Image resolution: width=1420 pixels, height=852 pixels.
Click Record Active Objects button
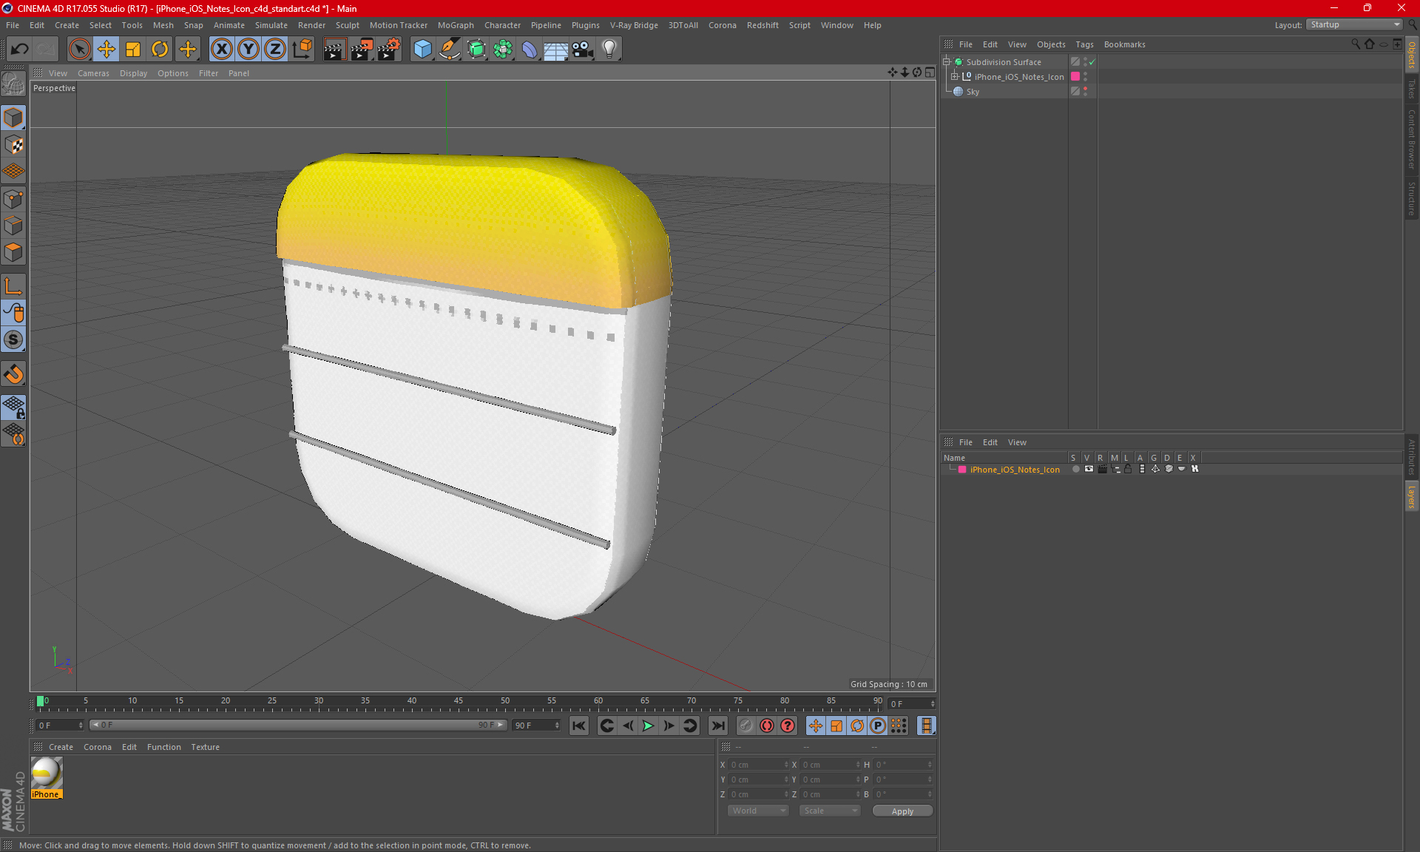pos(745,726)
